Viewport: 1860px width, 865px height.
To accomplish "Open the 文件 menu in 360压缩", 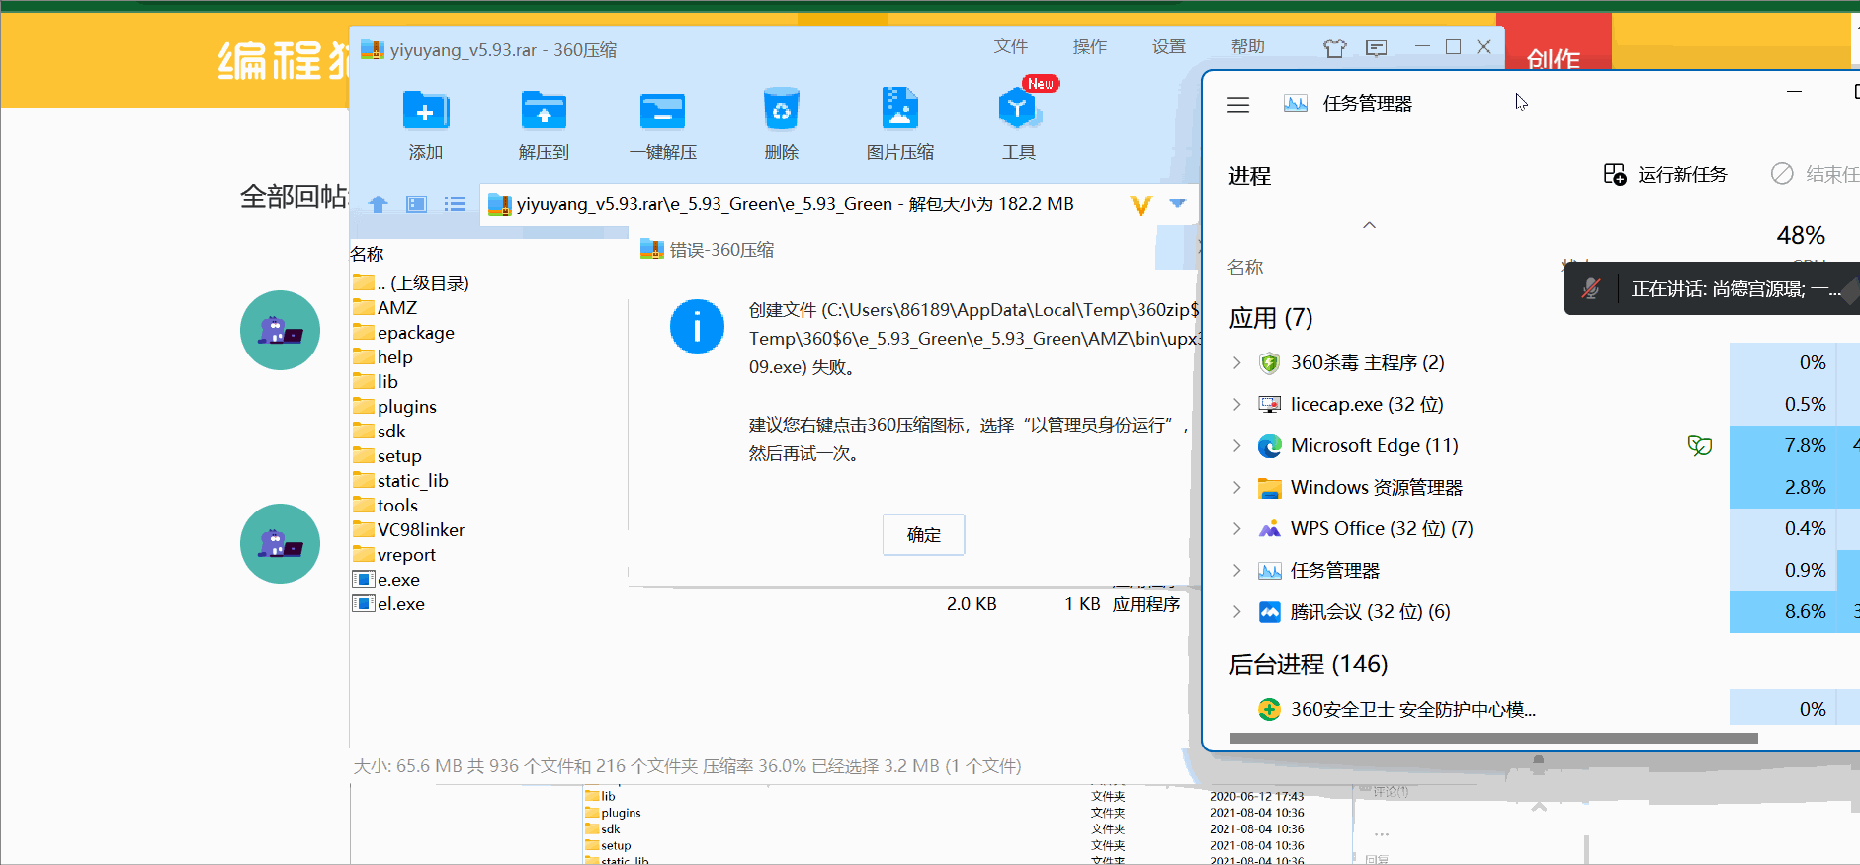I will click(x=1011, y=46).
